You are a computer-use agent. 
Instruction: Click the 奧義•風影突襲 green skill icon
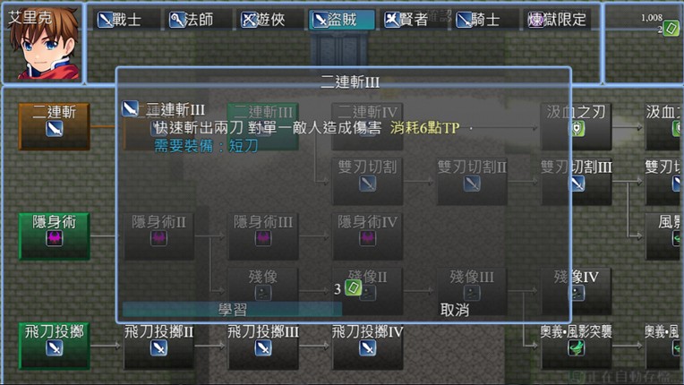click(x=577, y=348)
